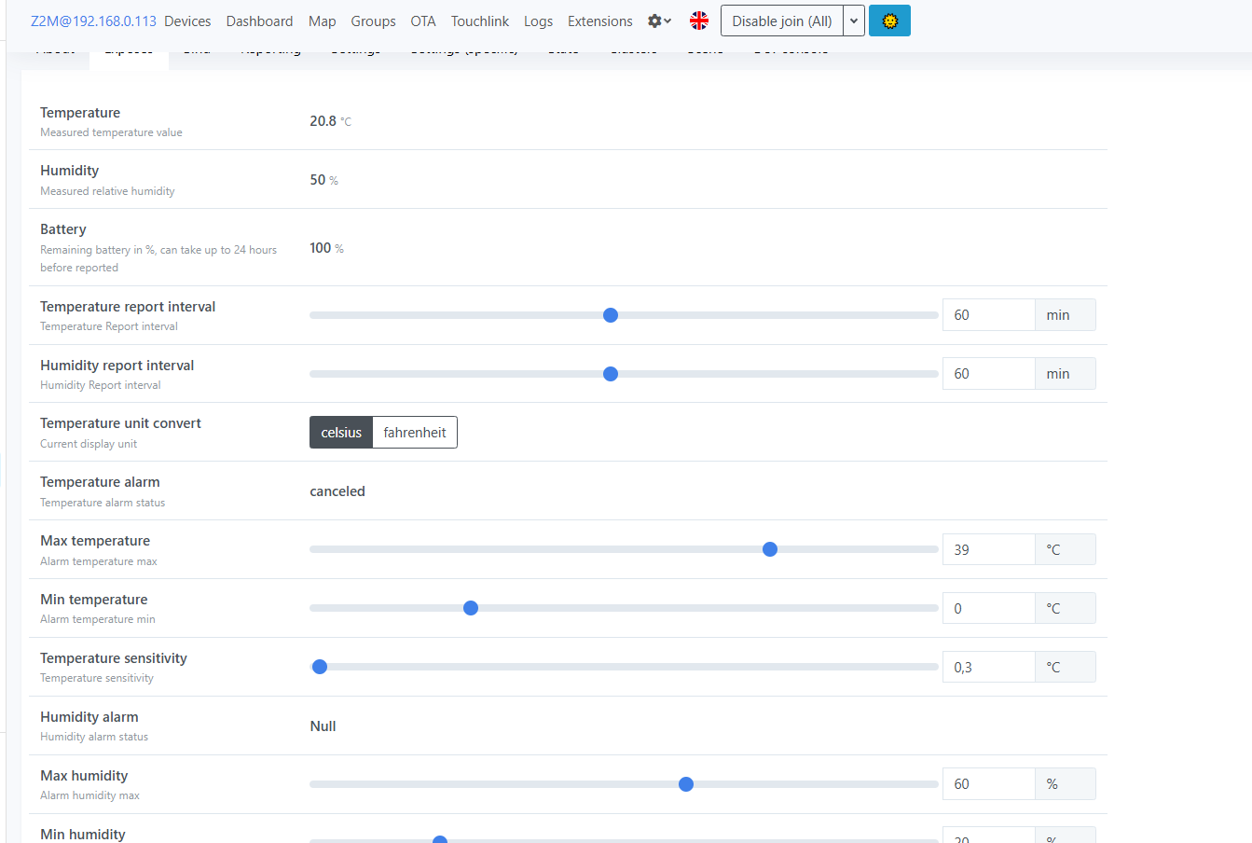Screen dimensions: 1252x843
Task: Click the 'min' unit beside Temperature report interval
Action: 1065,315
